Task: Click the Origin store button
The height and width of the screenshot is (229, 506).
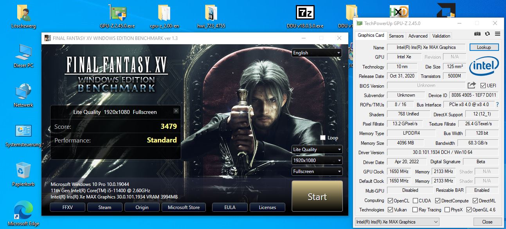Action: pos(142,207)
